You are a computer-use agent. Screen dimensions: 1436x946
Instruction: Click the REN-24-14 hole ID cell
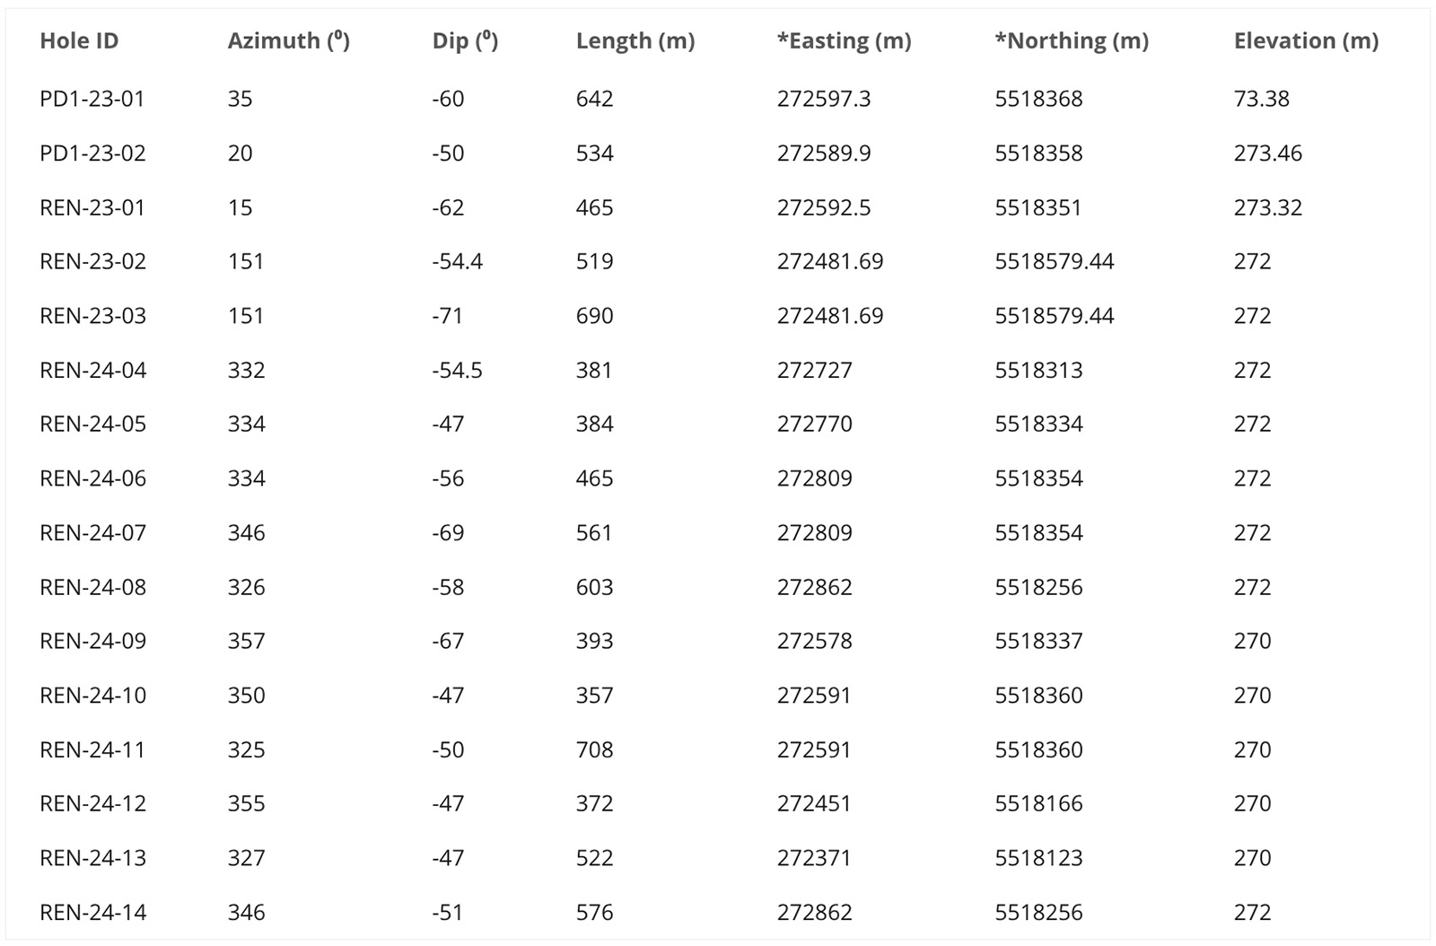pos(92,912)
